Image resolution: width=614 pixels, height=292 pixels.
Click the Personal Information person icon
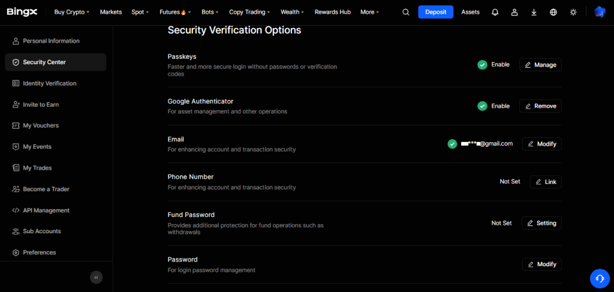[x=16, y=41]
